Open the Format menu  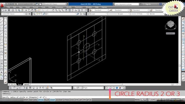coord(35,7)
